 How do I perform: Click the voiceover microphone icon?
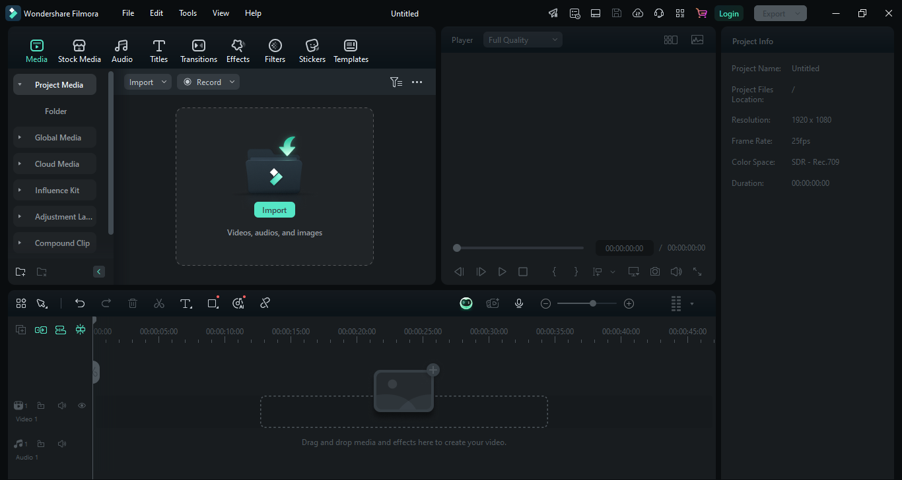(519, 303)
